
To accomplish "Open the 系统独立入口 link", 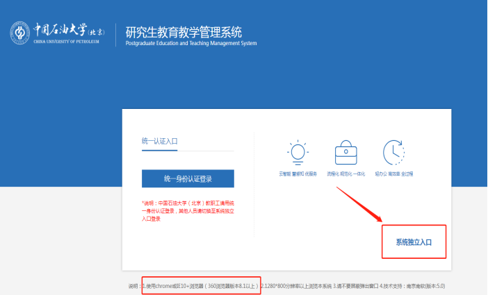I will (414, 242).
